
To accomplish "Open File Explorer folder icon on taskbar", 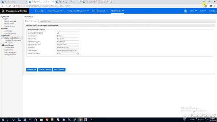I will (x=41, y=120).
